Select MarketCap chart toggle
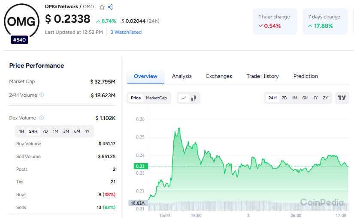Screen dimensions: 354x218 [156, 98]
